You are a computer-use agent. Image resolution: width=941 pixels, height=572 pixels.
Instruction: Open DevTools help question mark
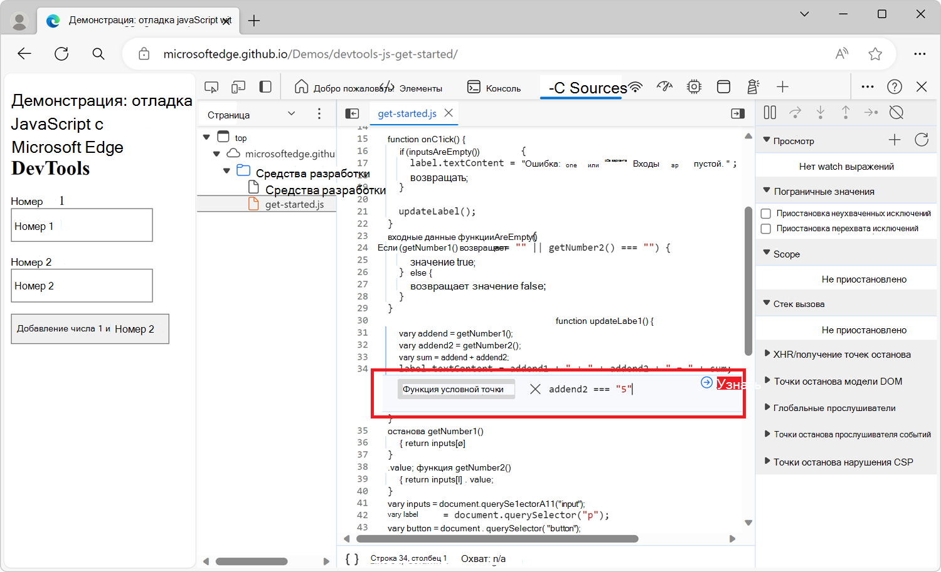pos(895,87)
